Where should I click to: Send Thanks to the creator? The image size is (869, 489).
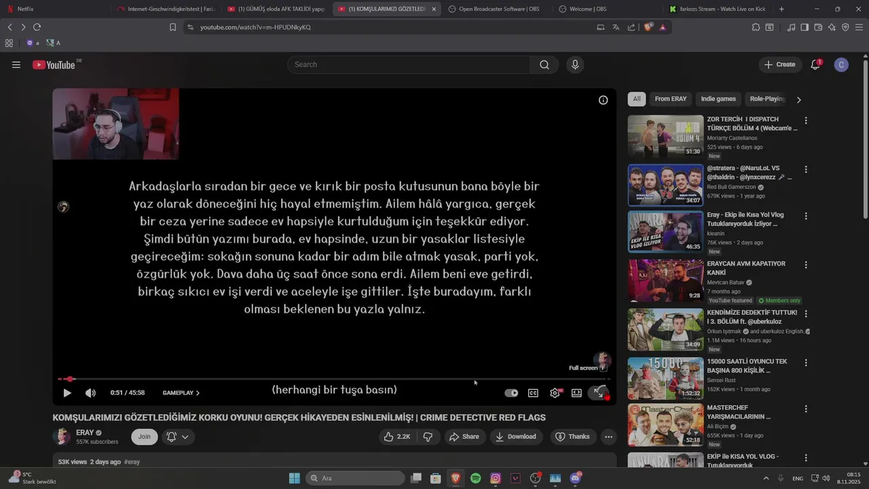click(x=572, y=437)
